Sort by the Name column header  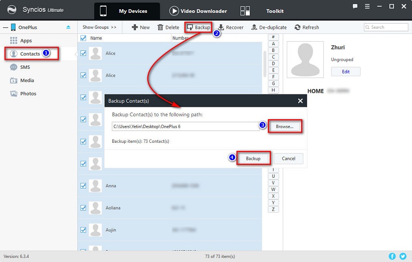(96, 38)
